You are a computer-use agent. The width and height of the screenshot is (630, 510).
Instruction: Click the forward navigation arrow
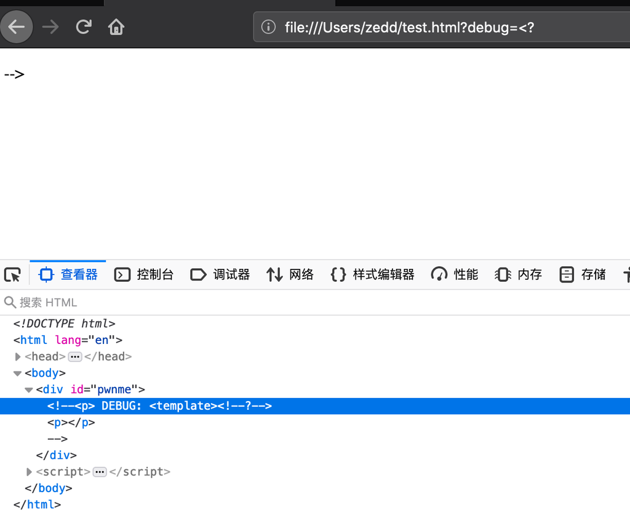[50, 27]
